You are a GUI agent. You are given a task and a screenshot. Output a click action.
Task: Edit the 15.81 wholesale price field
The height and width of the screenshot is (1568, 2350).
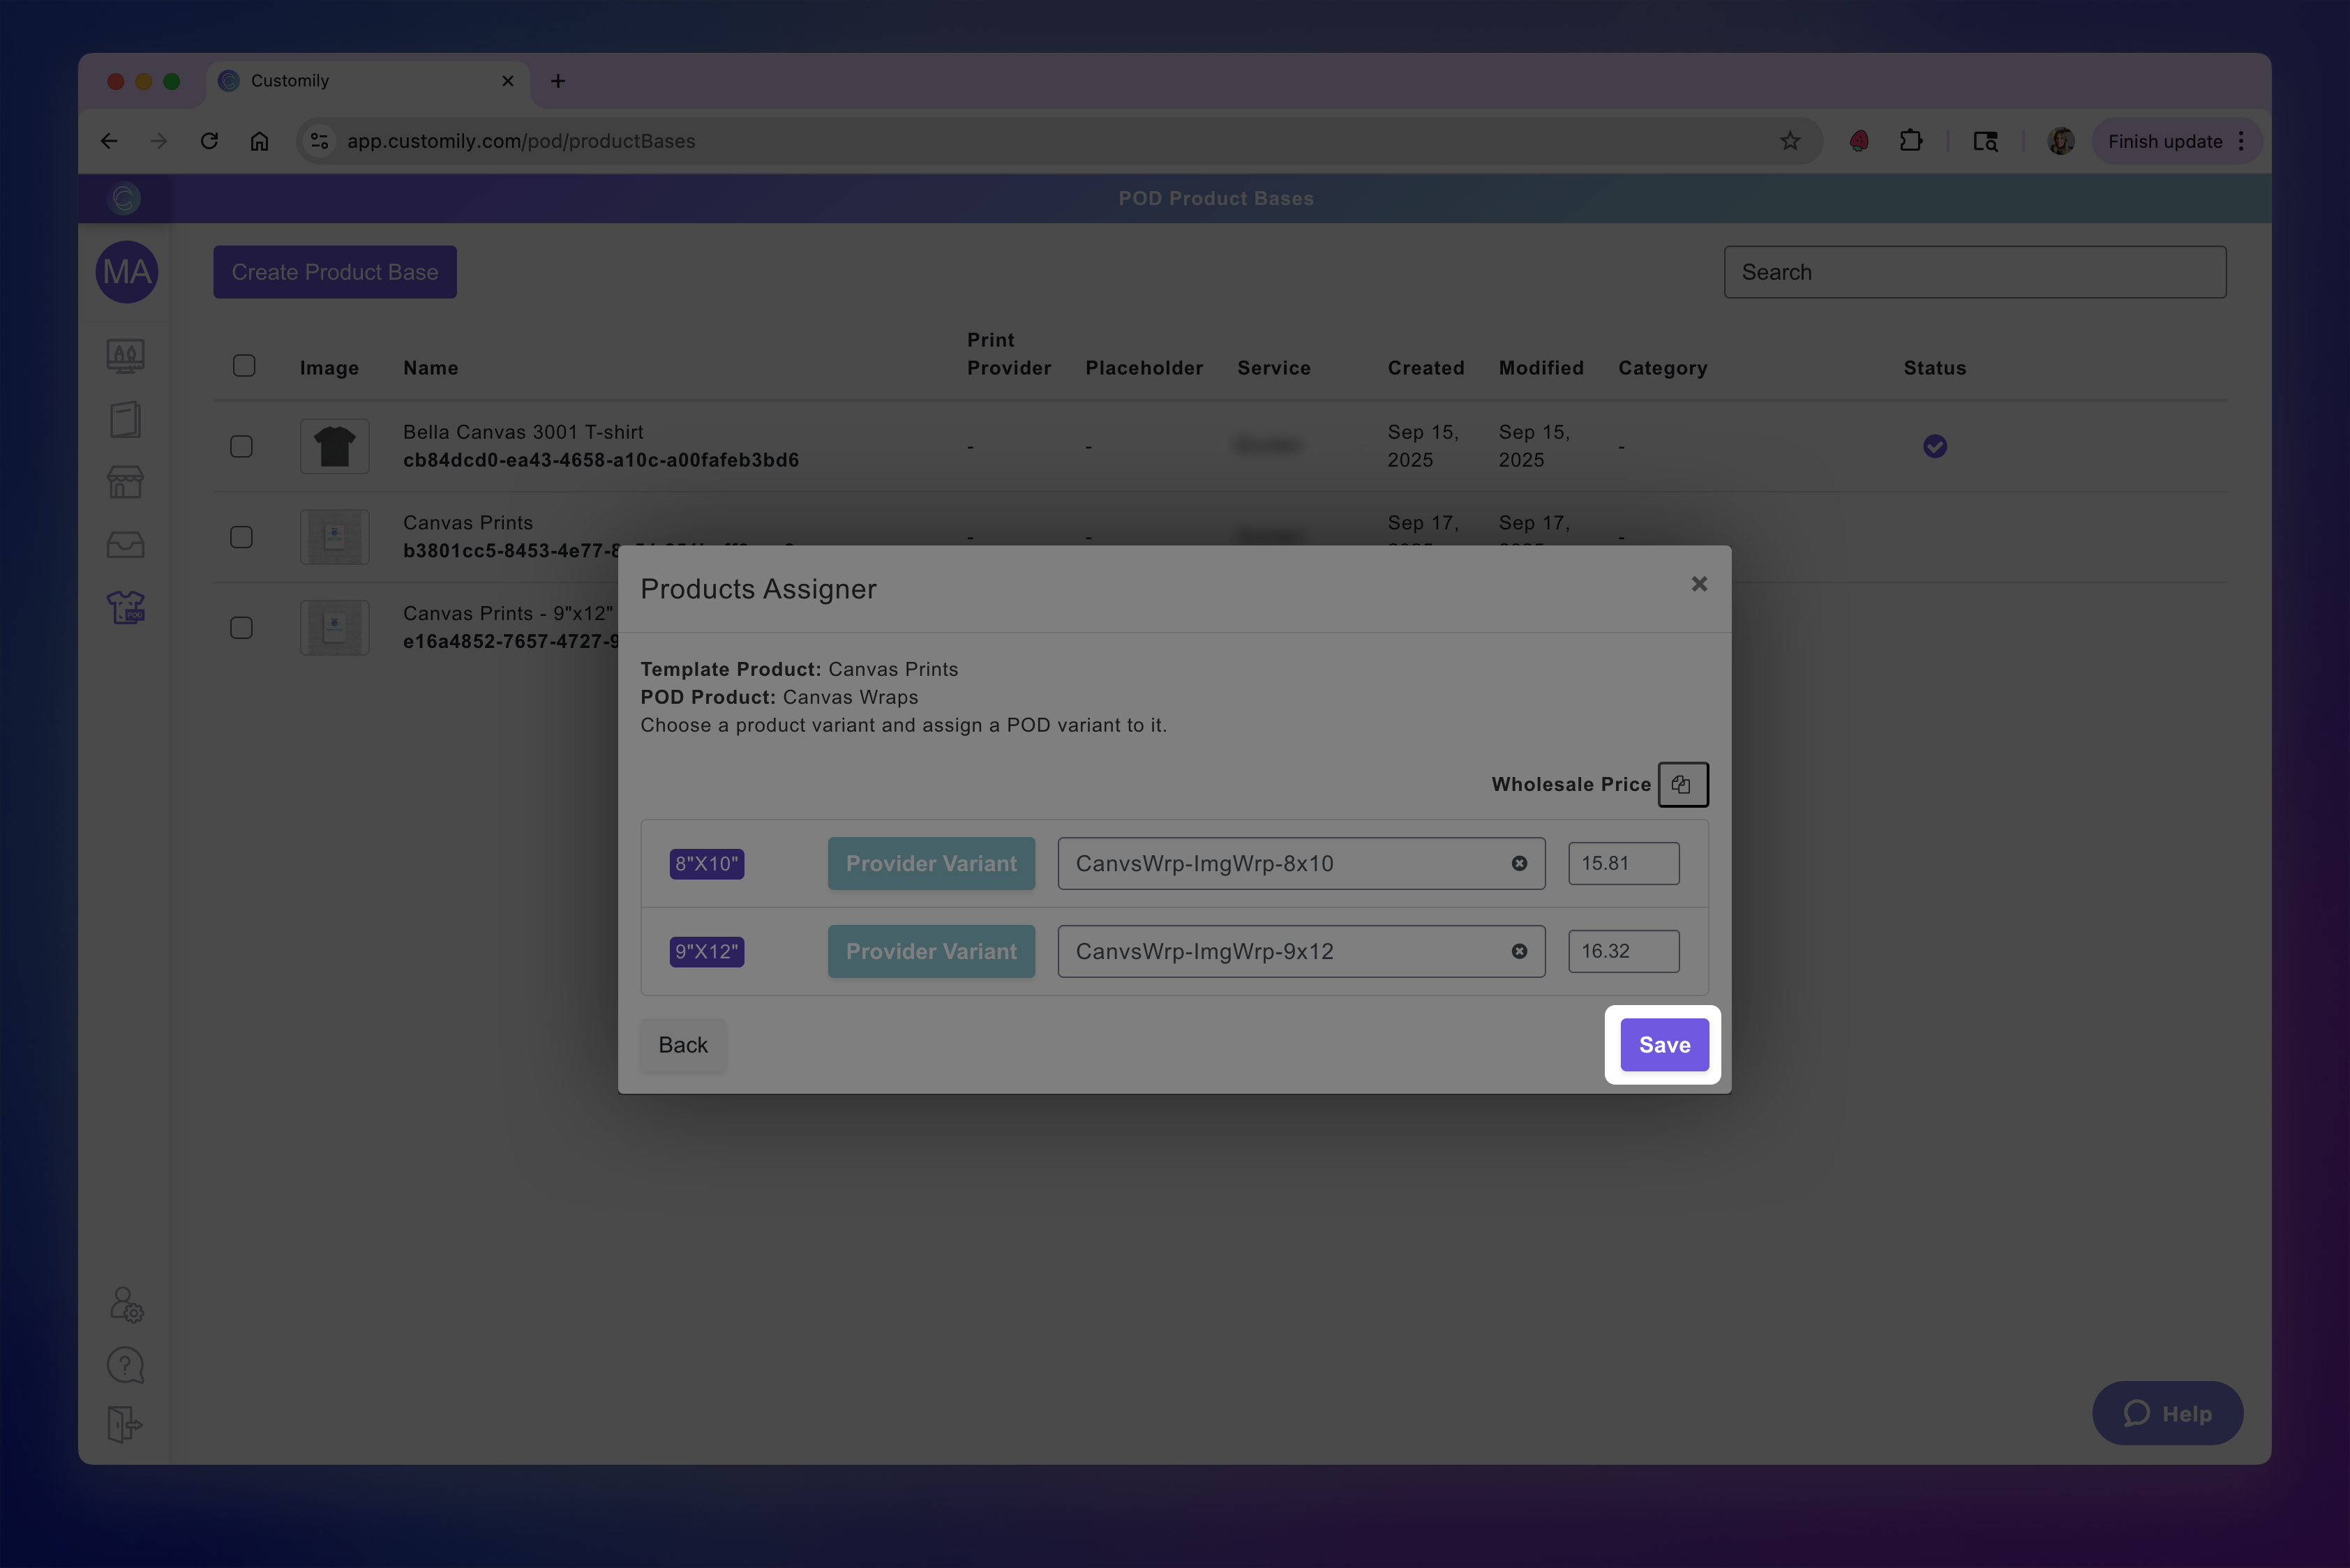click(x=1623, y=863)
